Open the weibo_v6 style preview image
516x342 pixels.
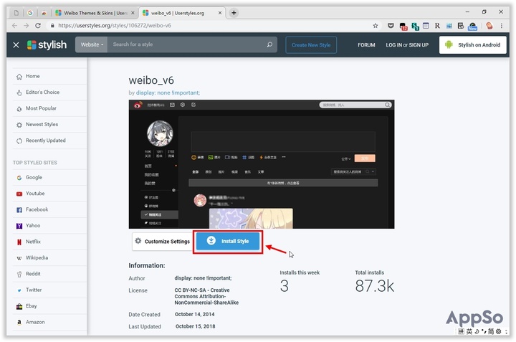click(262, 164)
